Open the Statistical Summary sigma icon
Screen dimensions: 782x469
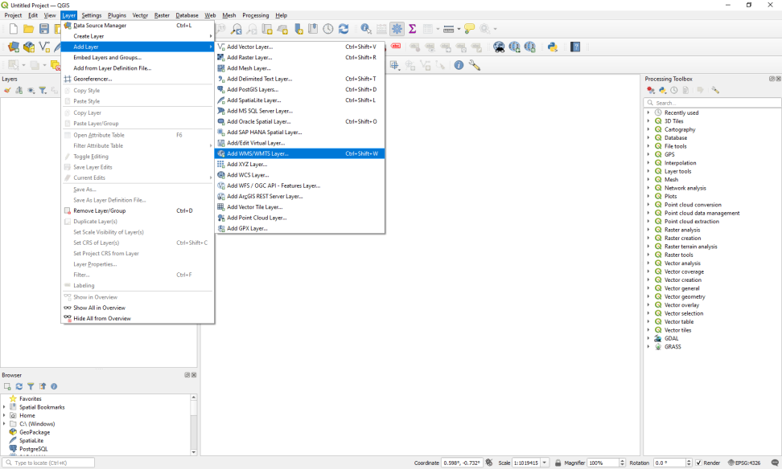tap(413, 29)
